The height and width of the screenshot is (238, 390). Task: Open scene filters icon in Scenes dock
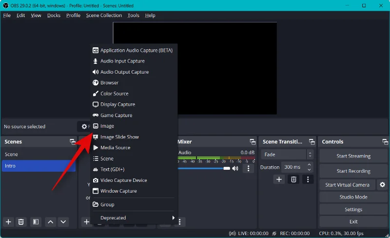(x=36, y=221)
